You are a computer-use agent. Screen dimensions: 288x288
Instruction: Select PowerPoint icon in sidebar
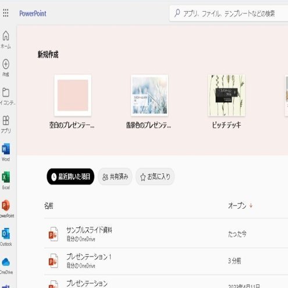tap(6, 205)
